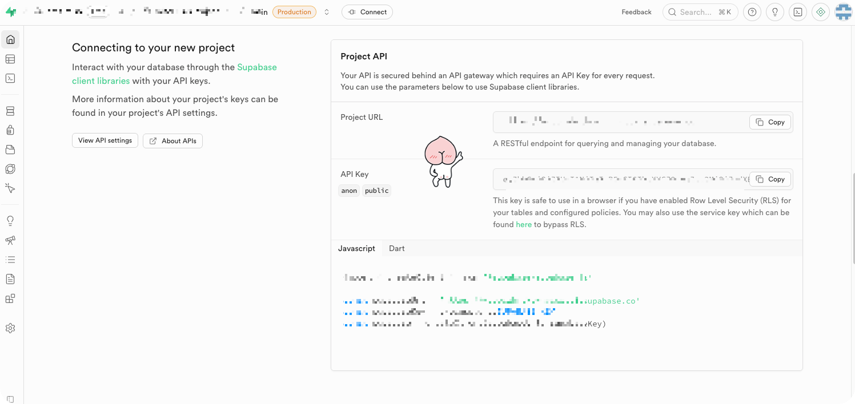Open the project Home page icon
Image resolution: width=855 pixels, height=404 pixels.
(x=10, y=40)
